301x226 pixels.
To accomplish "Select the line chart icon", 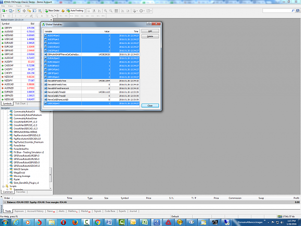I will tap(99, 11).
